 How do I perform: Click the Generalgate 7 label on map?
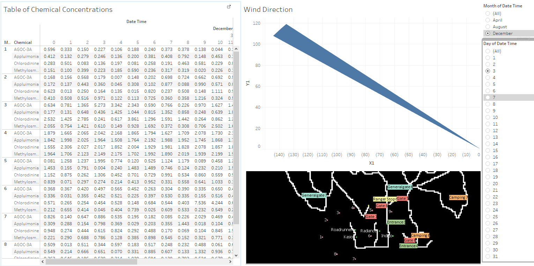314,196
